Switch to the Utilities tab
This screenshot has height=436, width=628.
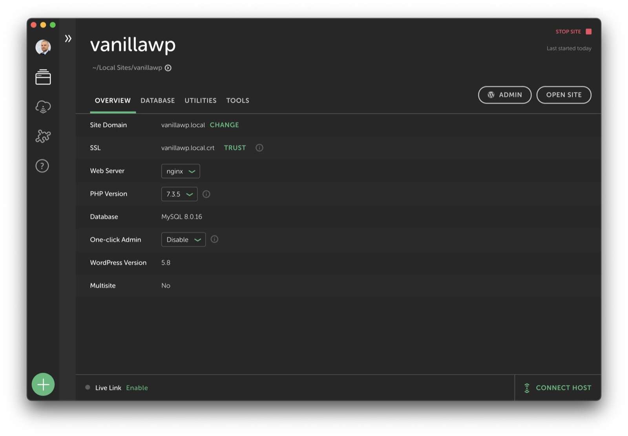coord(201,100)
